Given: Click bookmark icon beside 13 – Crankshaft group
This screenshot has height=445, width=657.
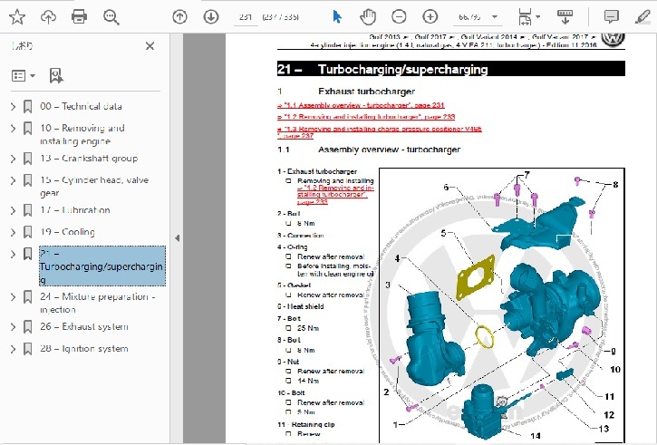Looking at the screenshot, I should tap(28, 159).
